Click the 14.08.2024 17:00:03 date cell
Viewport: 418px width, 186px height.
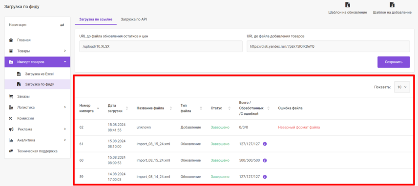(x=117, y=177)
